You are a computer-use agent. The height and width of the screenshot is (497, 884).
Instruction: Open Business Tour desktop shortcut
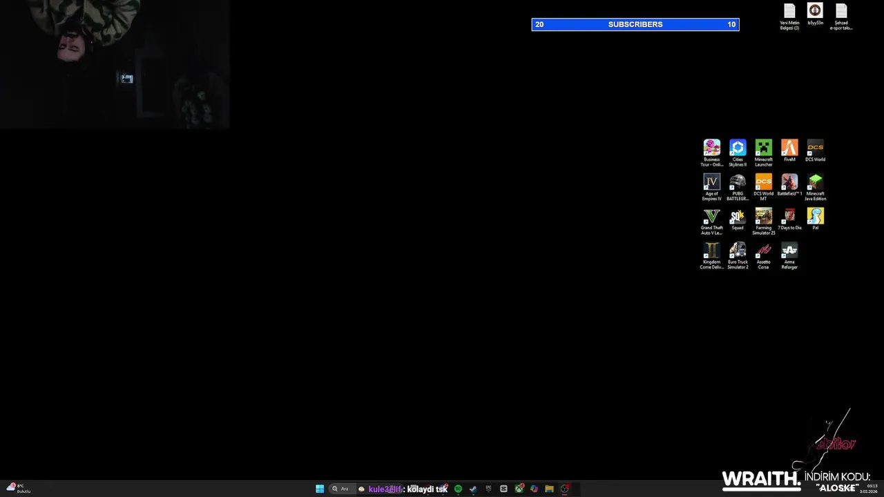tap(711, 153)
